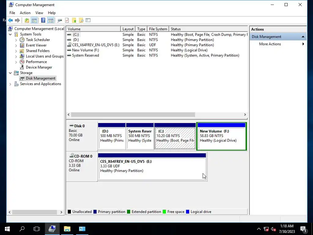
Task: Expand the Event Viewer node
Action: (16, 45)
